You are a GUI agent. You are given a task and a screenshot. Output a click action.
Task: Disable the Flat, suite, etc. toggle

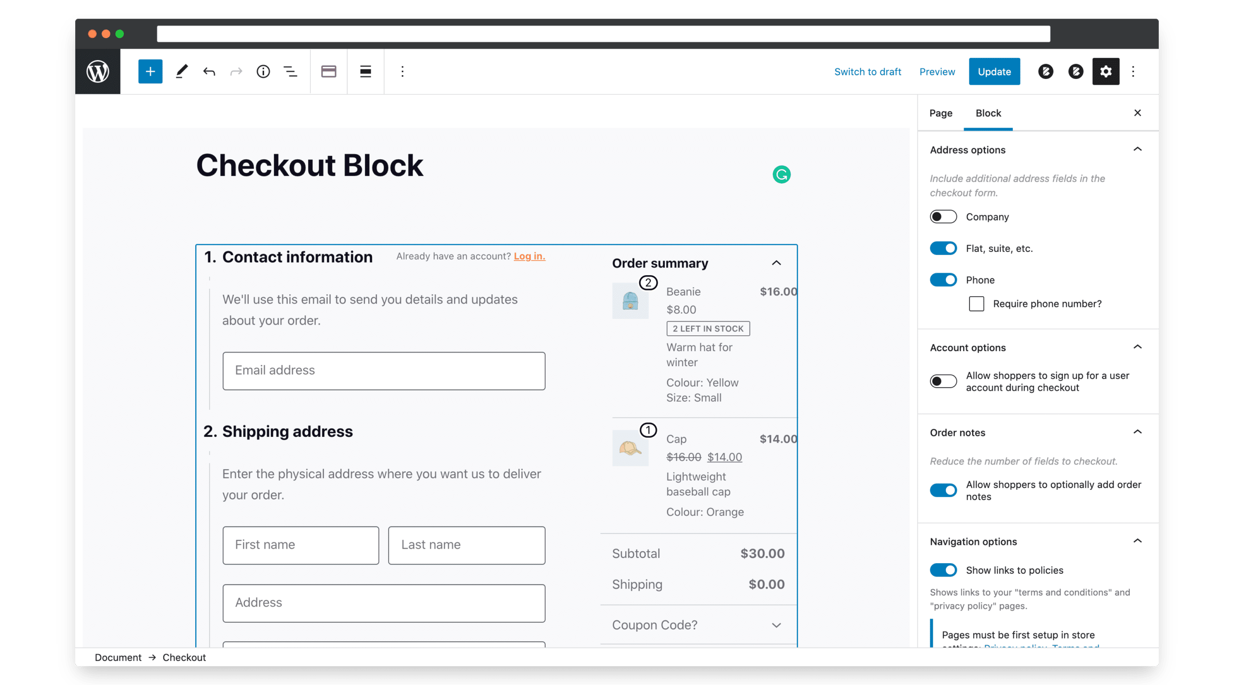[943, 248]
